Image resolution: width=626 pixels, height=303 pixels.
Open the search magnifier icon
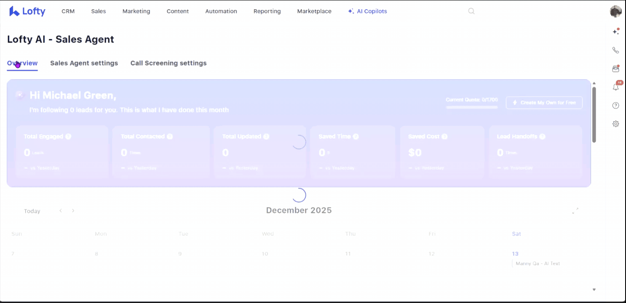tap(471, 11)
